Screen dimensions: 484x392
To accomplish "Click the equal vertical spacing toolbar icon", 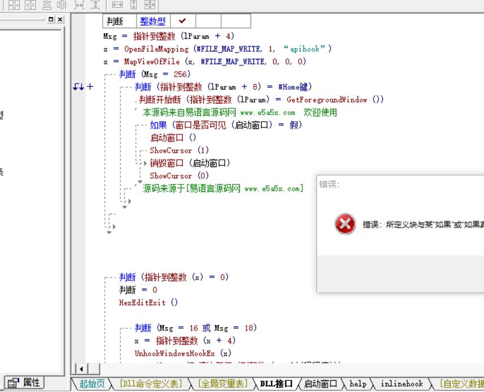I will click(95, 5).
